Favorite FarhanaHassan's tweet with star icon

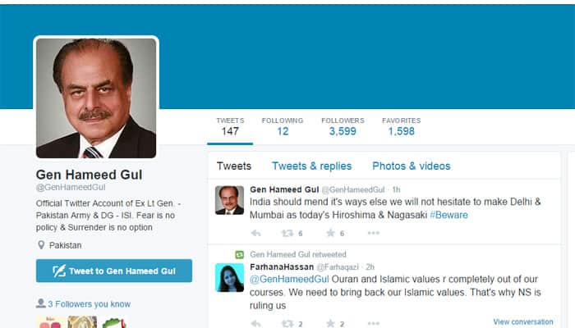click(330, 323)
